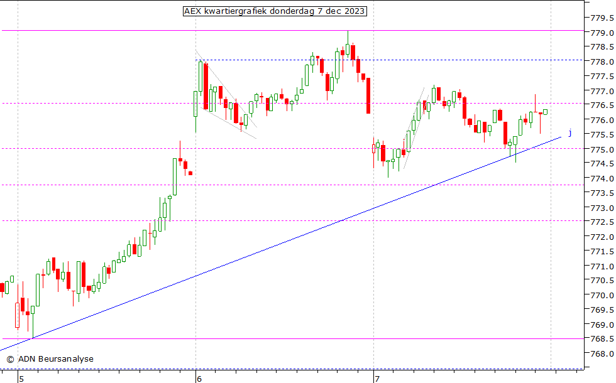Screen dimensions: 616x383
Task: Click price label 775.5 on the axis
Action: [602, 135]
